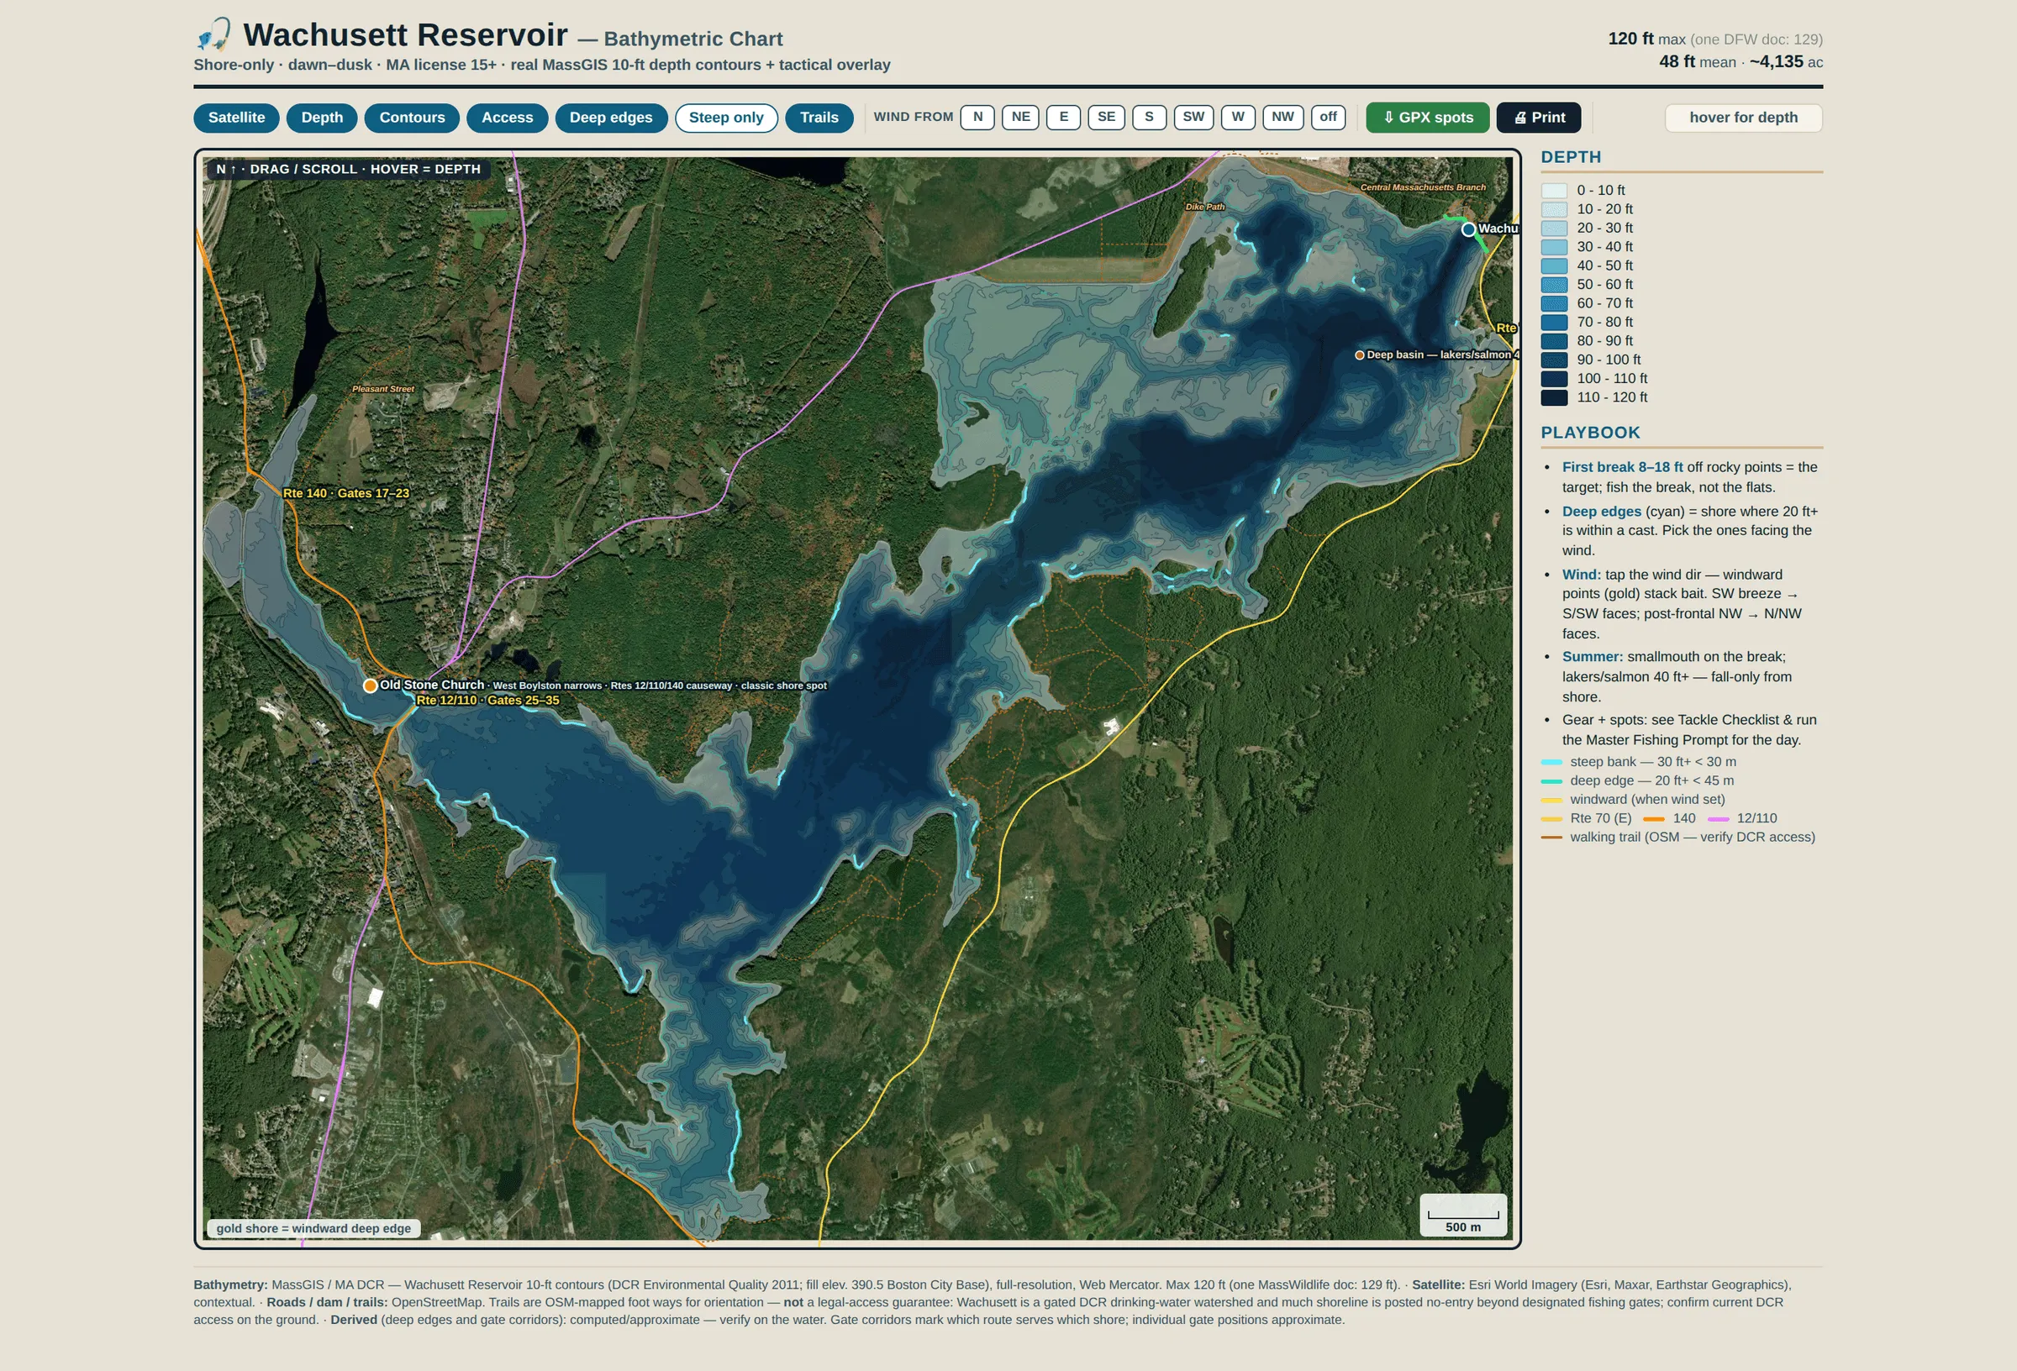Click the gold shore windward deep edge note

pos(313,1229)
